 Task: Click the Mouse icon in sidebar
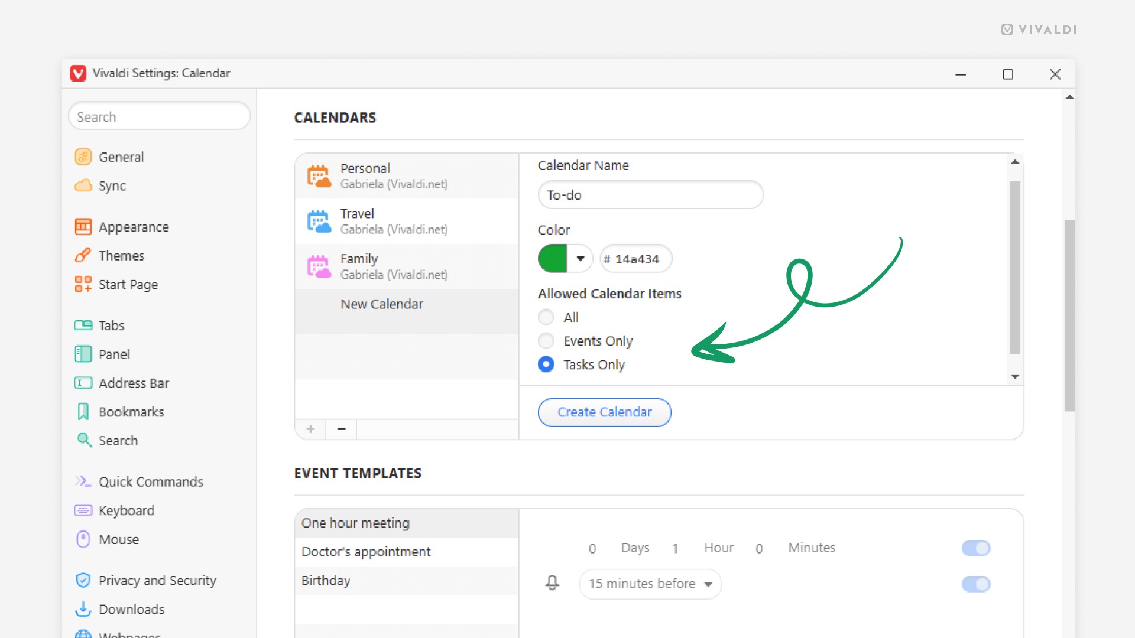(x=83, y=539)
